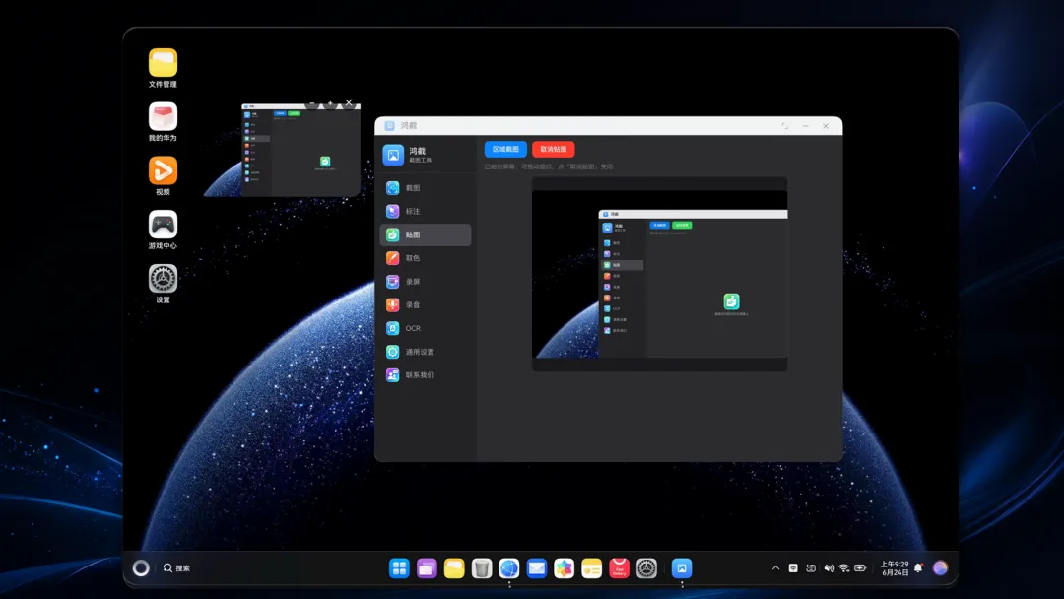Screen dimensions: 1064x599
Task: Open the purple windows app in dock
Action: (427, 568)
